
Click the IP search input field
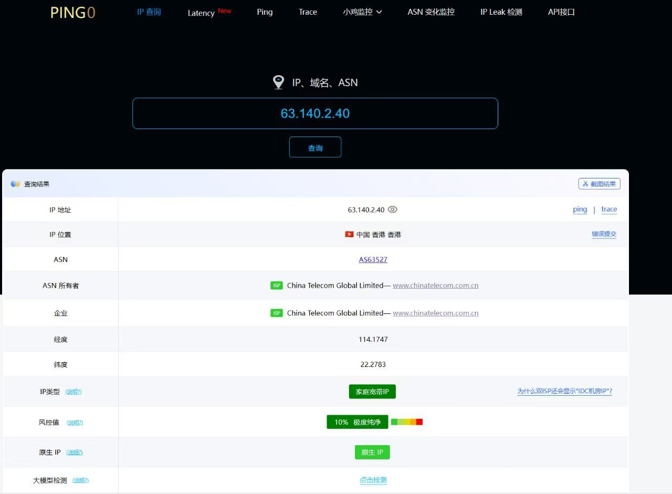(315, 113)
